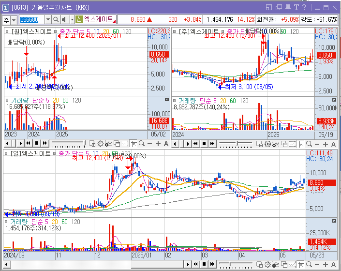Zoom out monthly chart with minus
The width and height of the screenshot is (341, 271).
149,144
